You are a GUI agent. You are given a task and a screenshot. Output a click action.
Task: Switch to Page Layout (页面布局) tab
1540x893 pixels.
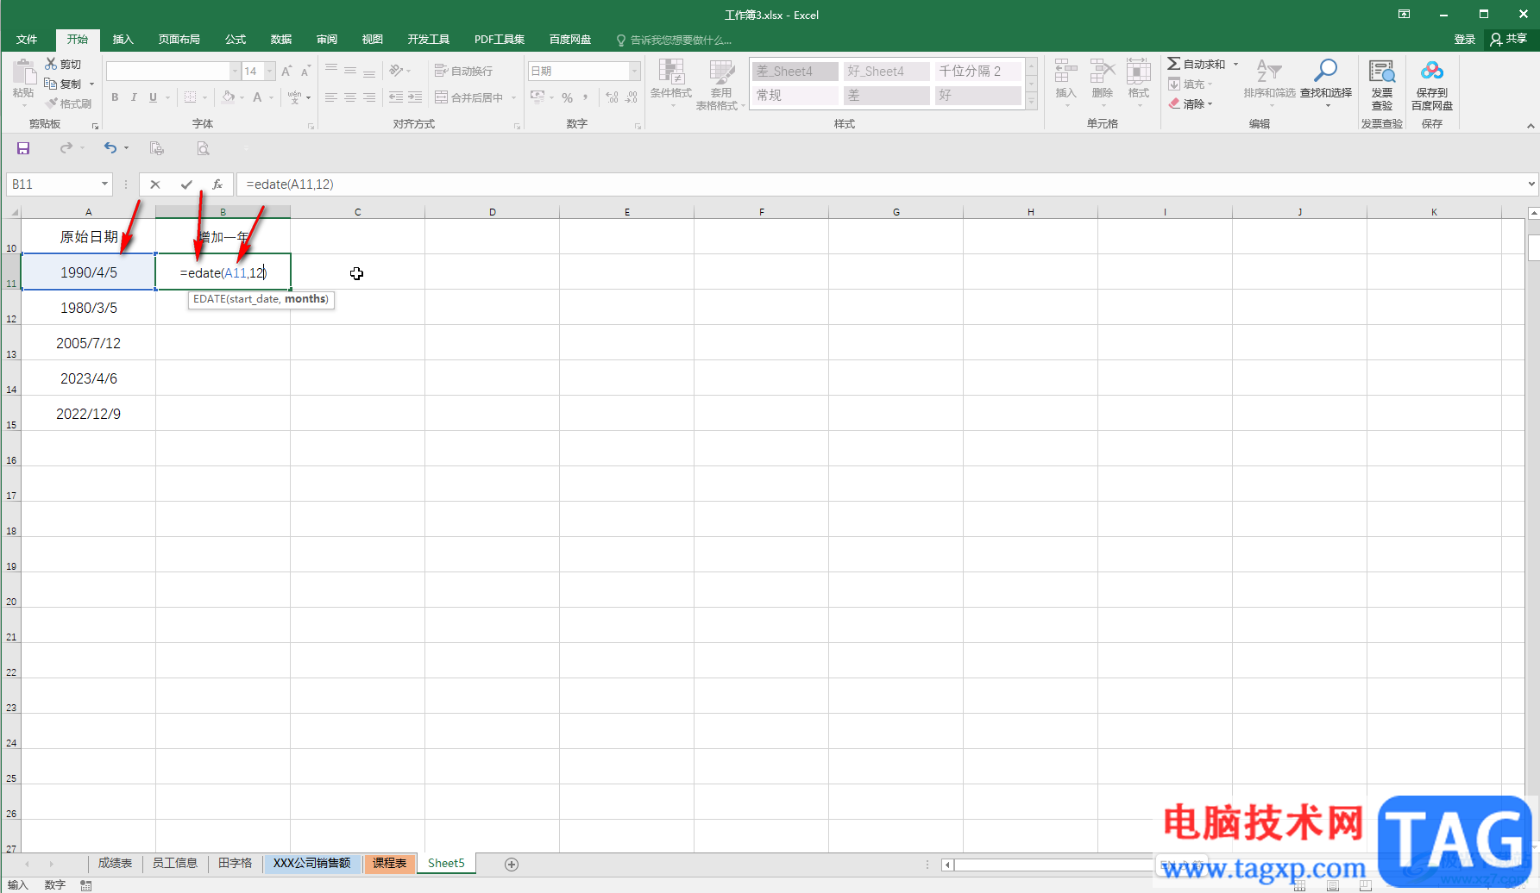point(179,40)
